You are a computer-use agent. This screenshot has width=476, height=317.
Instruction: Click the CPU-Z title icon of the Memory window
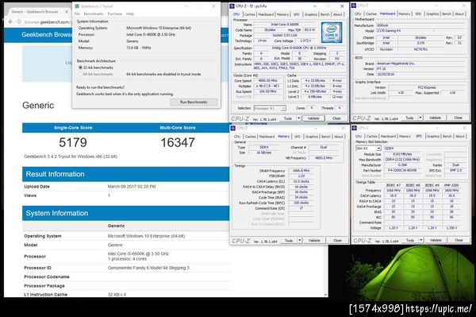click(233, 128)
